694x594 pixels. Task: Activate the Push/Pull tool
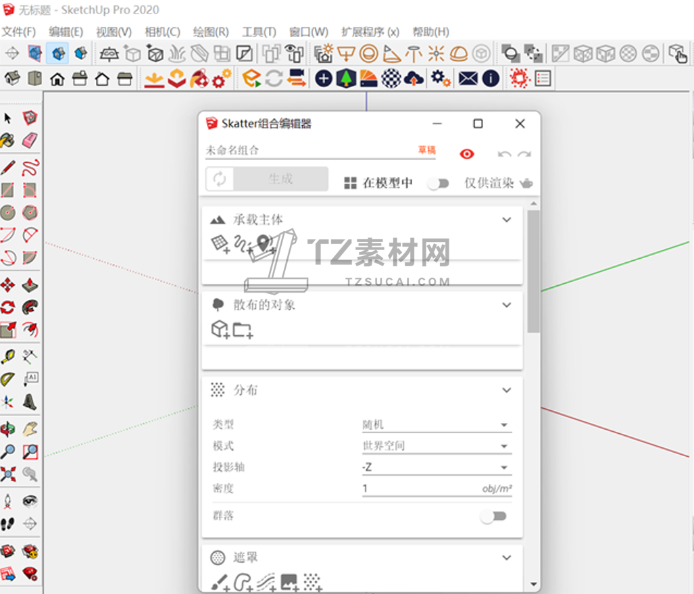point(30,285)
